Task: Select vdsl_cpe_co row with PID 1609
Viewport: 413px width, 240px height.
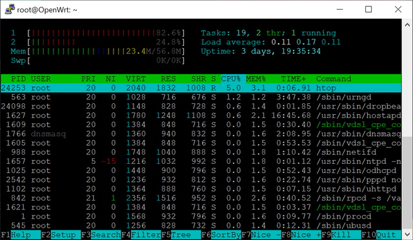Action: [201, 125]
